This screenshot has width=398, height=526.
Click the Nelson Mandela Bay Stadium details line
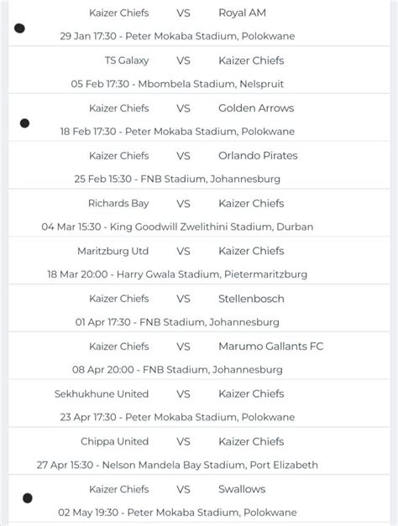click(177, 465)
